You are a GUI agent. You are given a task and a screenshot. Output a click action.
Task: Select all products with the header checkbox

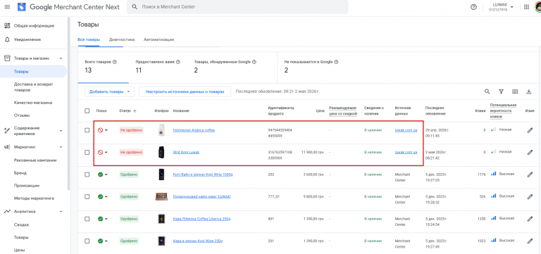[87, 110]
